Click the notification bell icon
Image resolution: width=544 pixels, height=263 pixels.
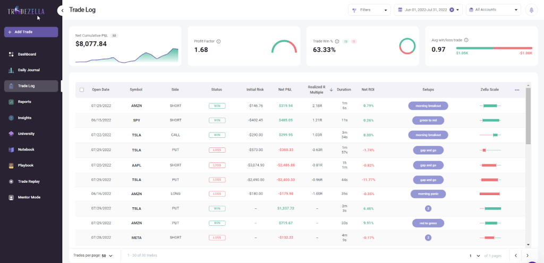pos(530,10)
